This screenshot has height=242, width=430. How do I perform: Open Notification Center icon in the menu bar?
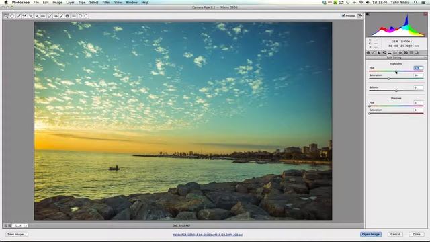coord(423,3)
